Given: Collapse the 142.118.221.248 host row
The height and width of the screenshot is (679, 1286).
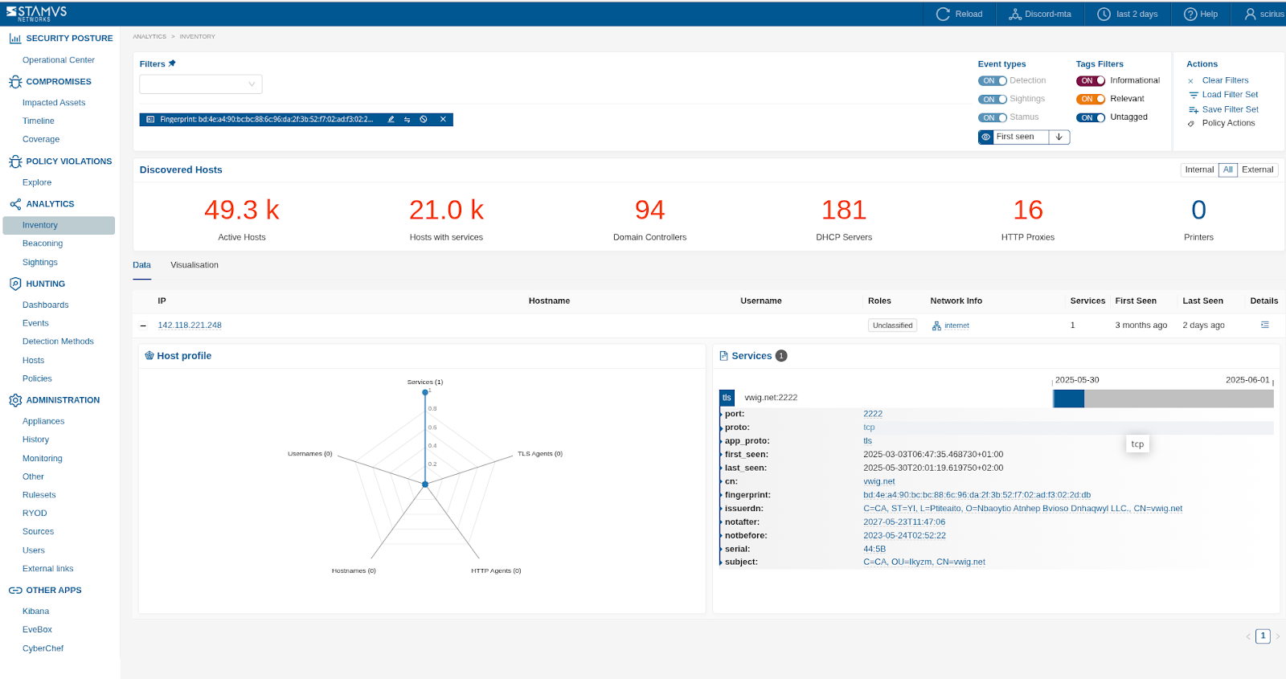Looking at the screenshot, I should (144, 325).
